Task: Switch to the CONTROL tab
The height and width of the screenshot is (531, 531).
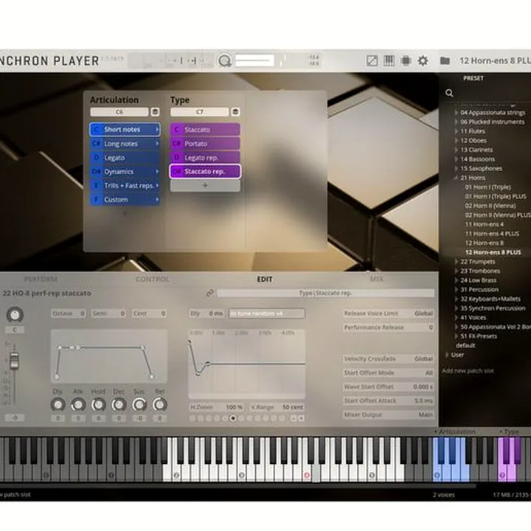Action: pos(153,279)
